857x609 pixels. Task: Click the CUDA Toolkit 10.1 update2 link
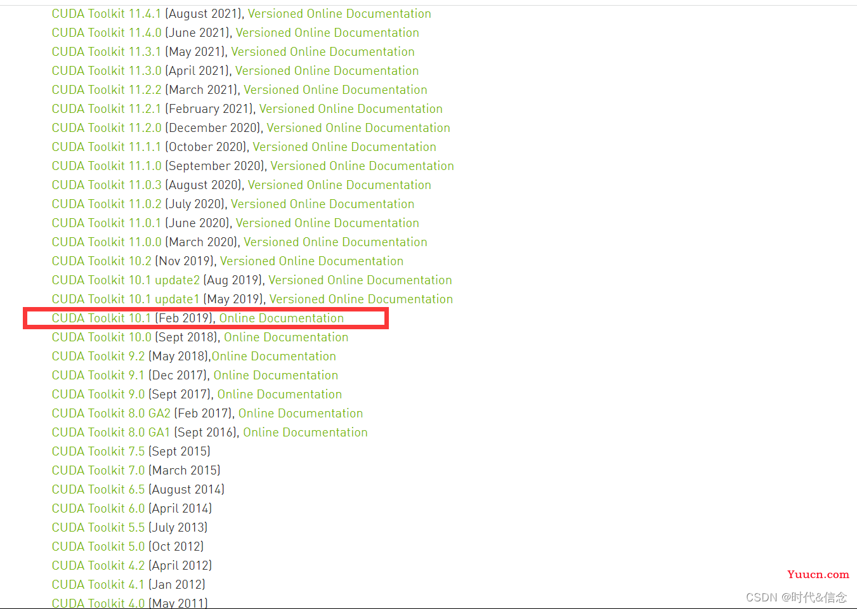pyautogui.click(x=126, y=280)
